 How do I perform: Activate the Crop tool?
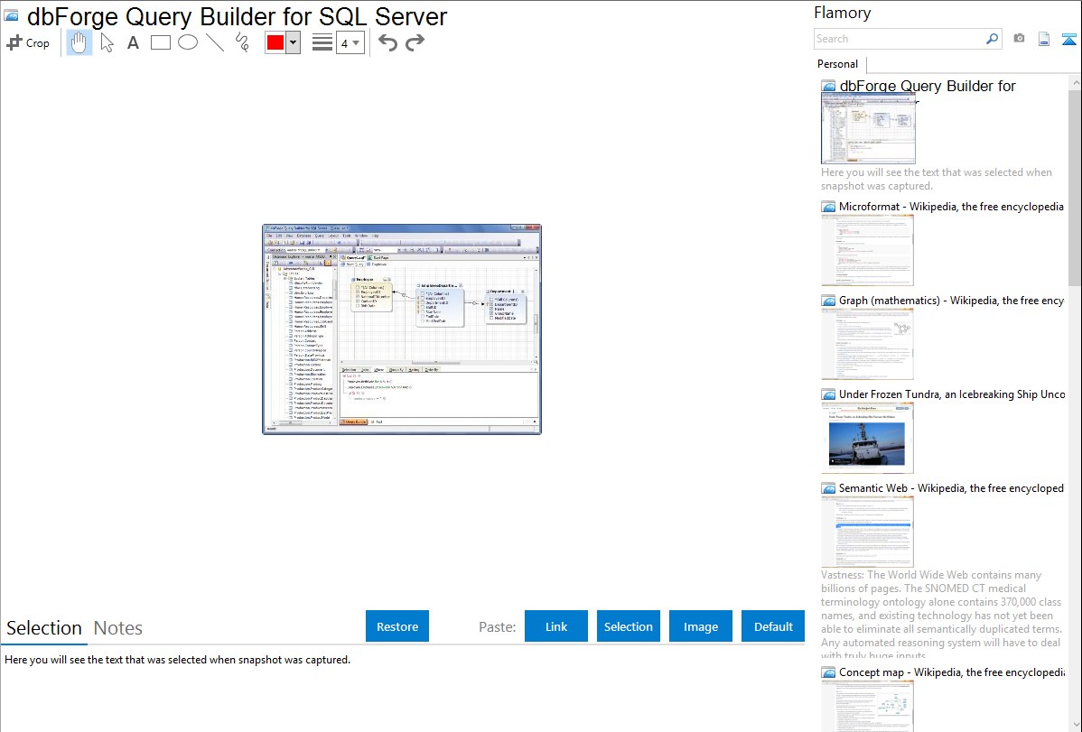pos(28,42)
